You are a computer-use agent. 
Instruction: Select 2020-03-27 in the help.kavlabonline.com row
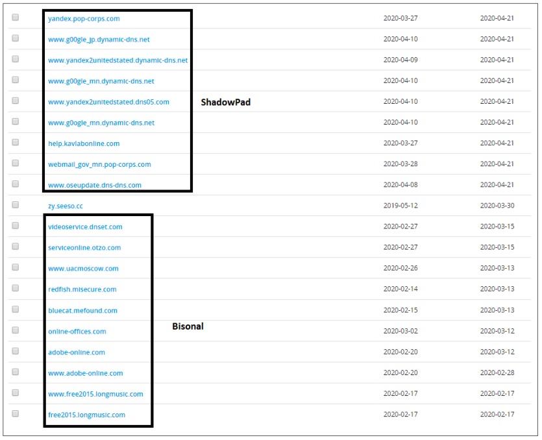click(x=400, y=143)
